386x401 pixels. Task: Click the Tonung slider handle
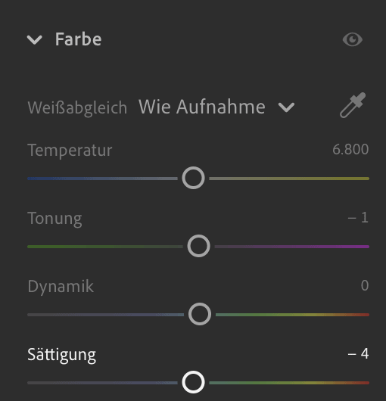(199, 246)
